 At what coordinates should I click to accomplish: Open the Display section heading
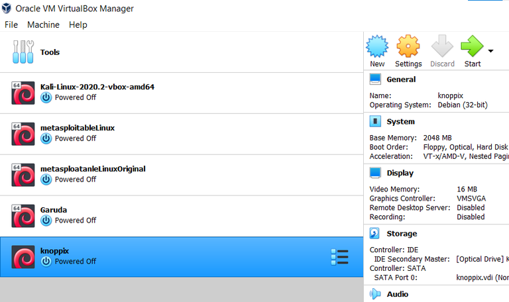[400, 174]
